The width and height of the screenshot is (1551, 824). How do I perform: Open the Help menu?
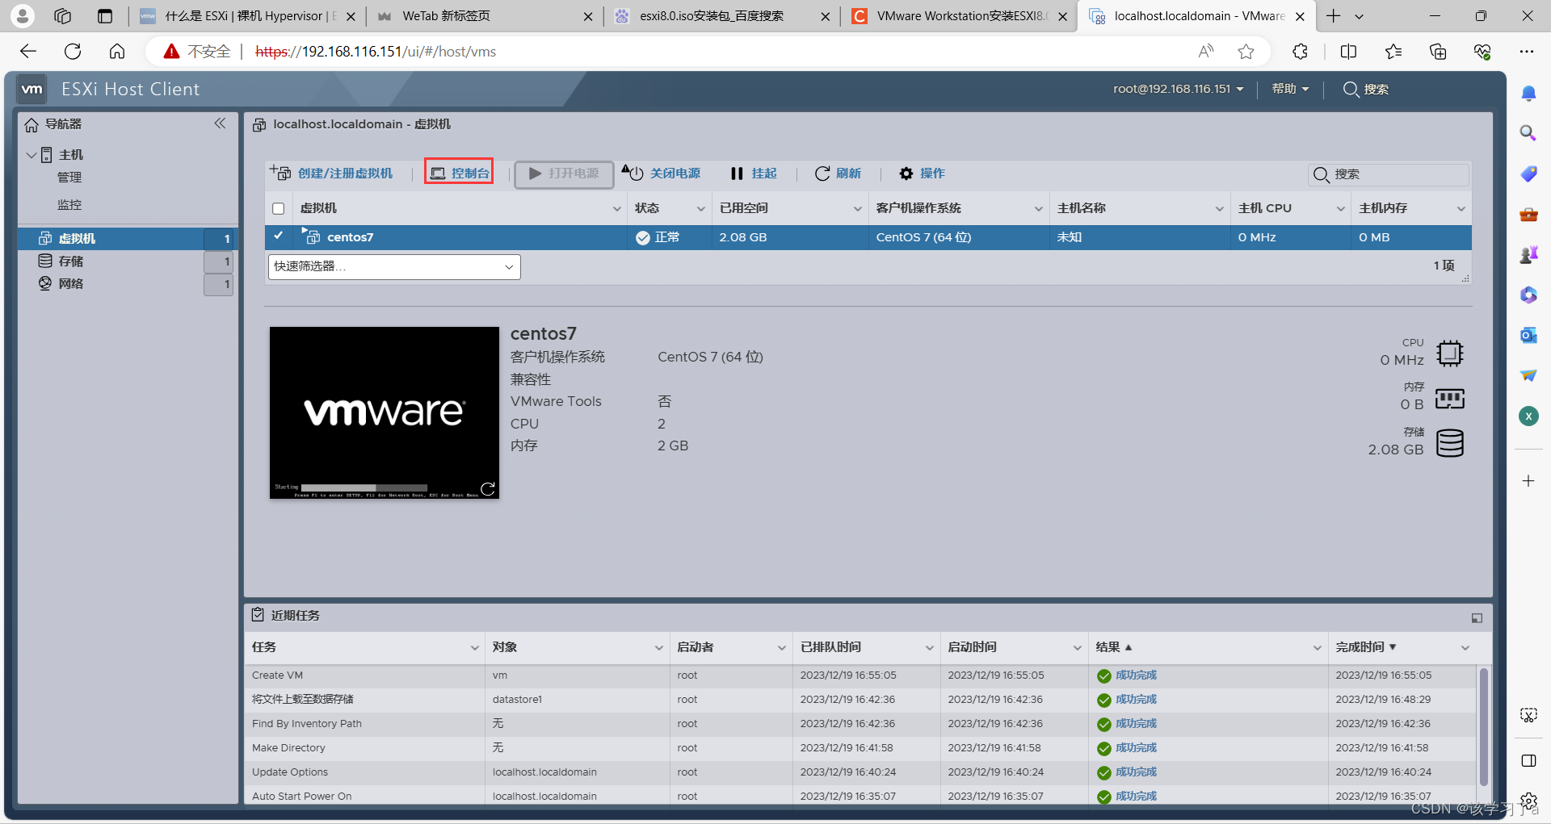[1290, 89]
